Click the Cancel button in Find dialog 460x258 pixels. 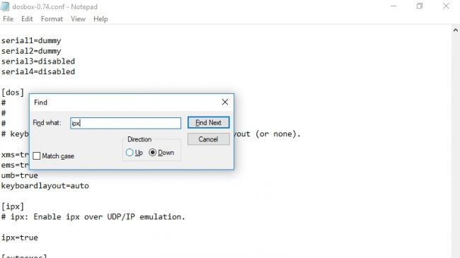(x=209, y=139)
